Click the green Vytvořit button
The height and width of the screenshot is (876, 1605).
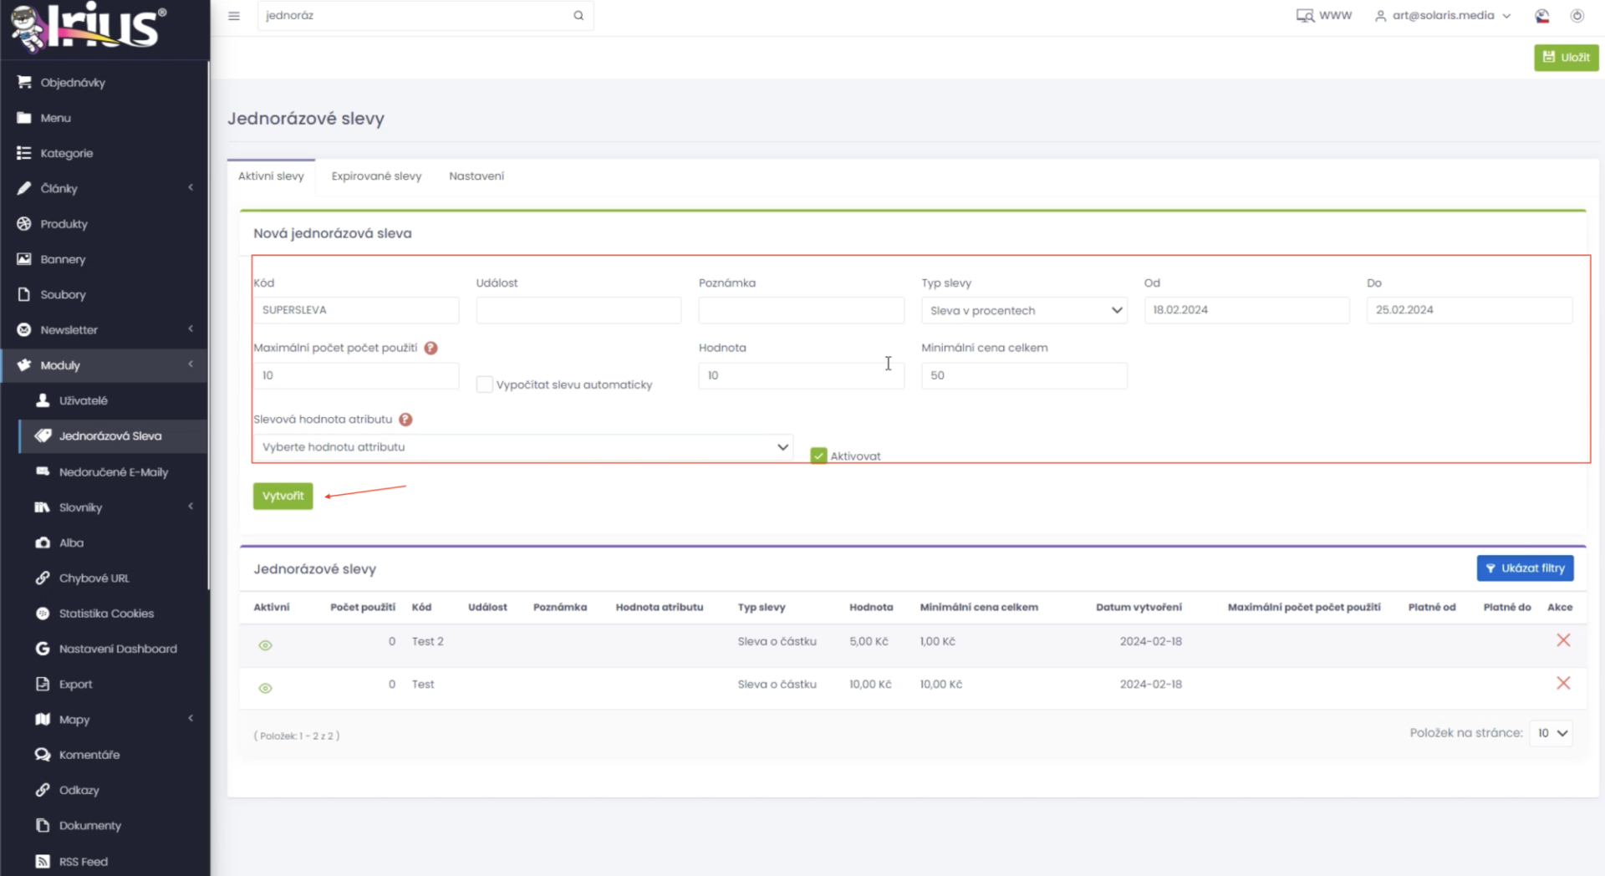pyautogui.click(x=283, y=496)
